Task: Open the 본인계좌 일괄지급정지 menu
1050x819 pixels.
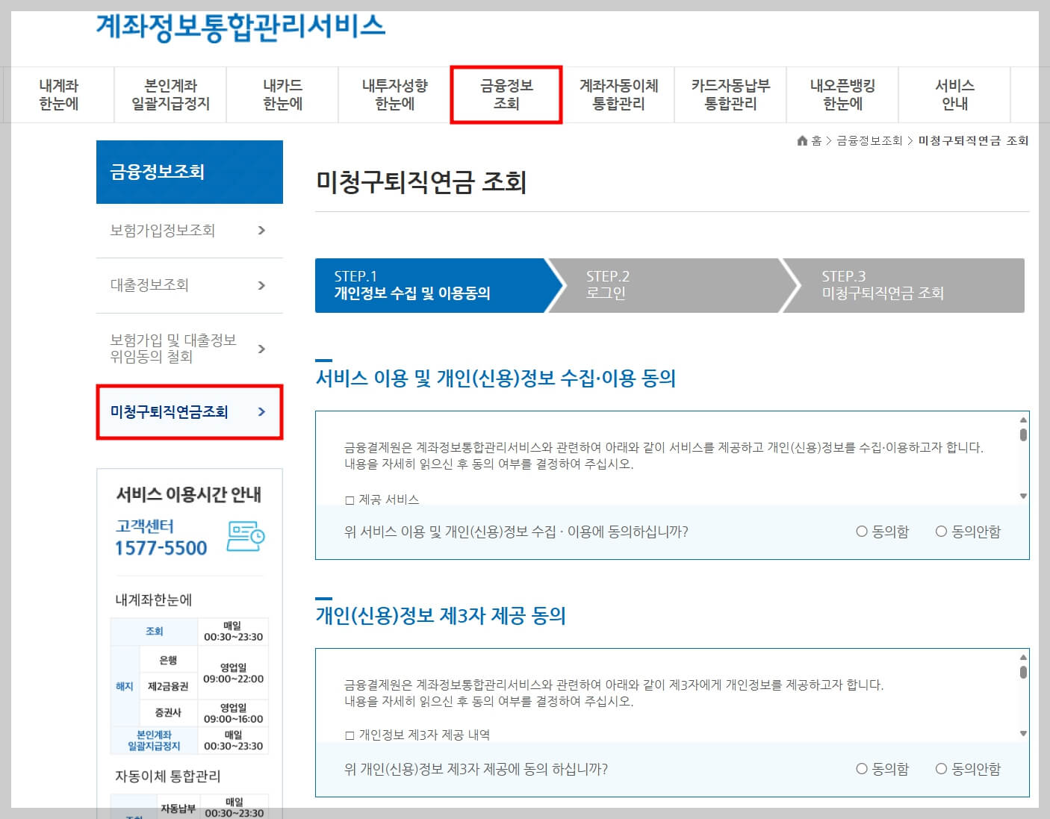Action: click(170, 95)
